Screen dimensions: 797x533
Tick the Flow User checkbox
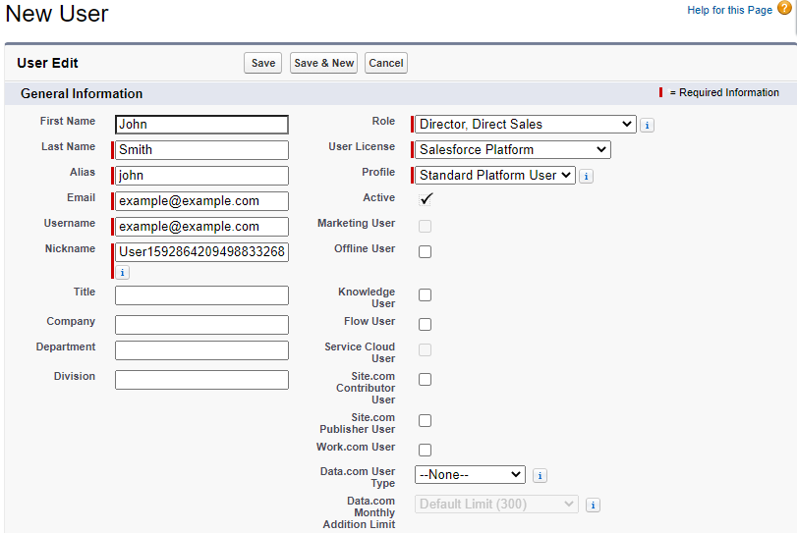(x=425, y=325)
